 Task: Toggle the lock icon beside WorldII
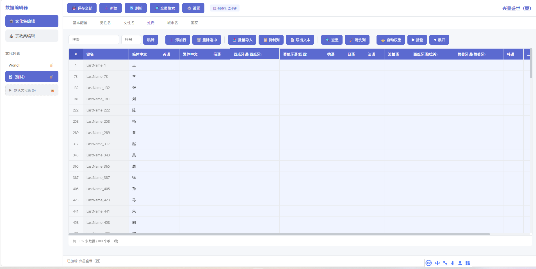(x=51, y=65)
